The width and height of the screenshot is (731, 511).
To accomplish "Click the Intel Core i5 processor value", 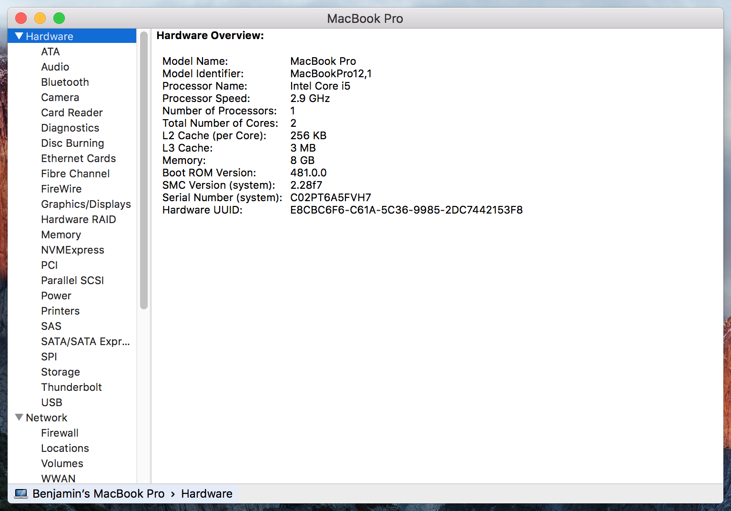I will click(x=320, y=86).
